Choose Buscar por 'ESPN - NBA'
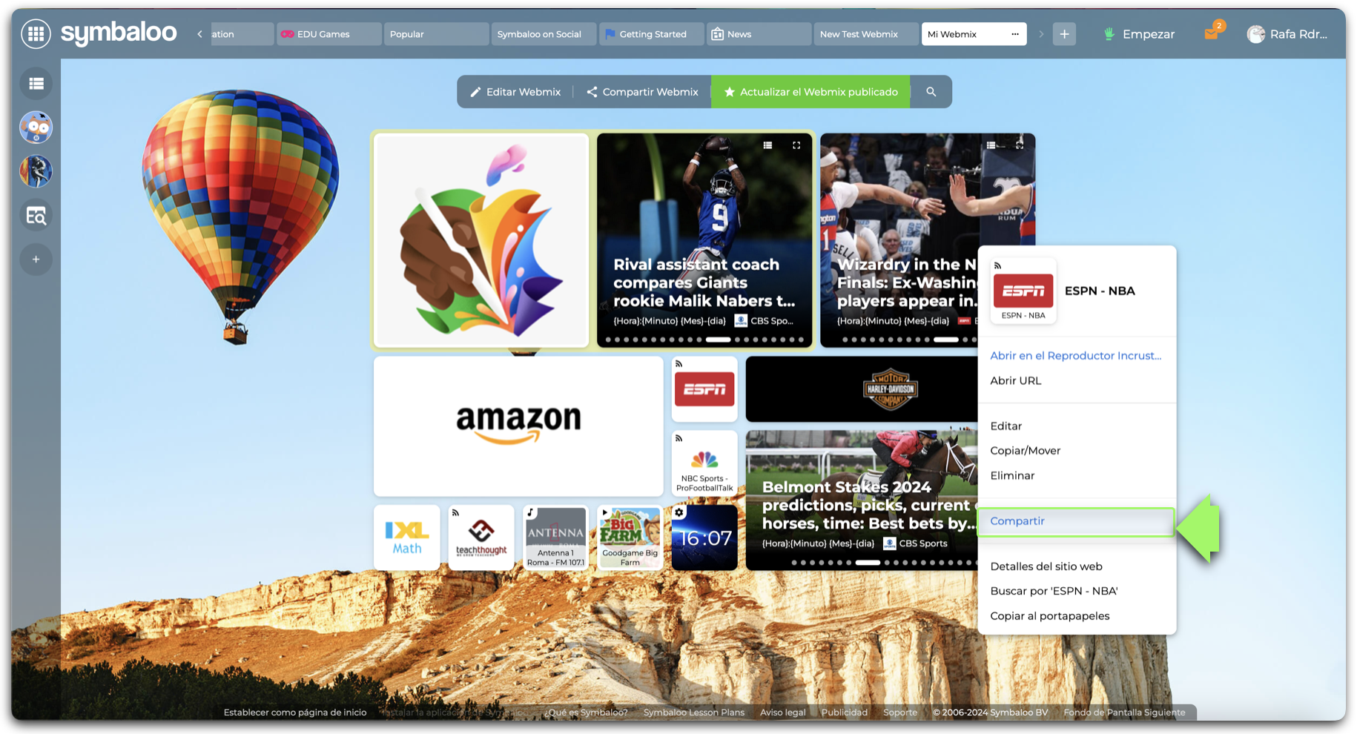The width and height of the screenshot is (1357, 734). tap(1054, 591)
